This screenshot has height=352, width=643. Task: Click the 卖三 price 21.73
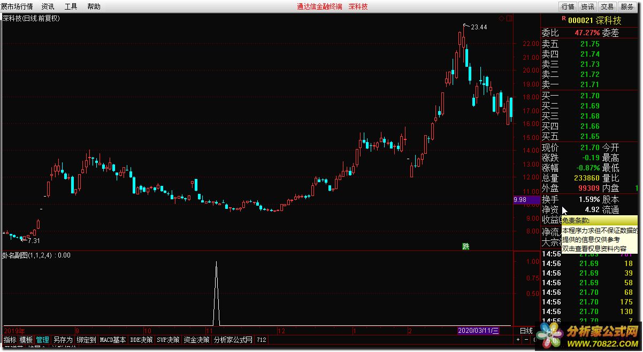[590, 65]
